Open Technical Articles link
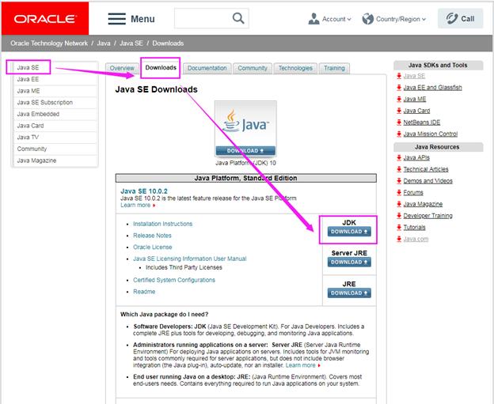The height and width of the screenshot is (404, 494). [x=426, y=169]
